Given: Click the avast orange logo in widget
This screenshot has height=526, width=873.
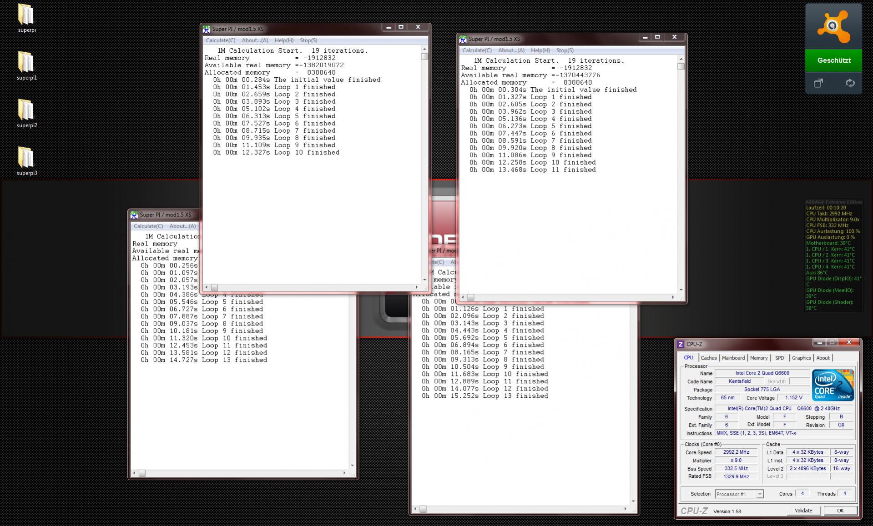Looking at the screenshot, I should [833, 27].
